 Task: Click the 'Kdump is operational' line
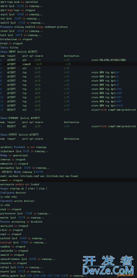[x=14, y=155]
